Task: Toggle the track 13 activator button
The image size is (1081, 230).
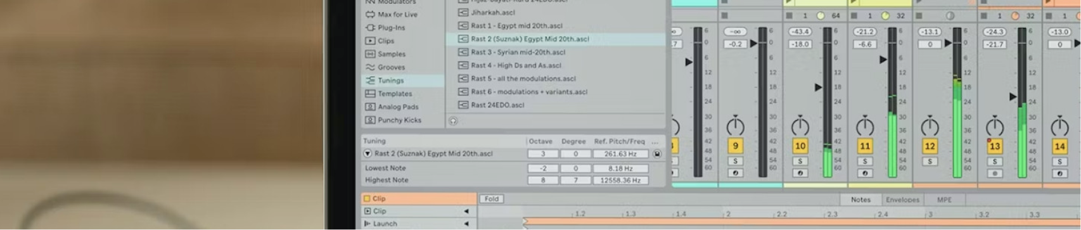Action: point(995,146)
